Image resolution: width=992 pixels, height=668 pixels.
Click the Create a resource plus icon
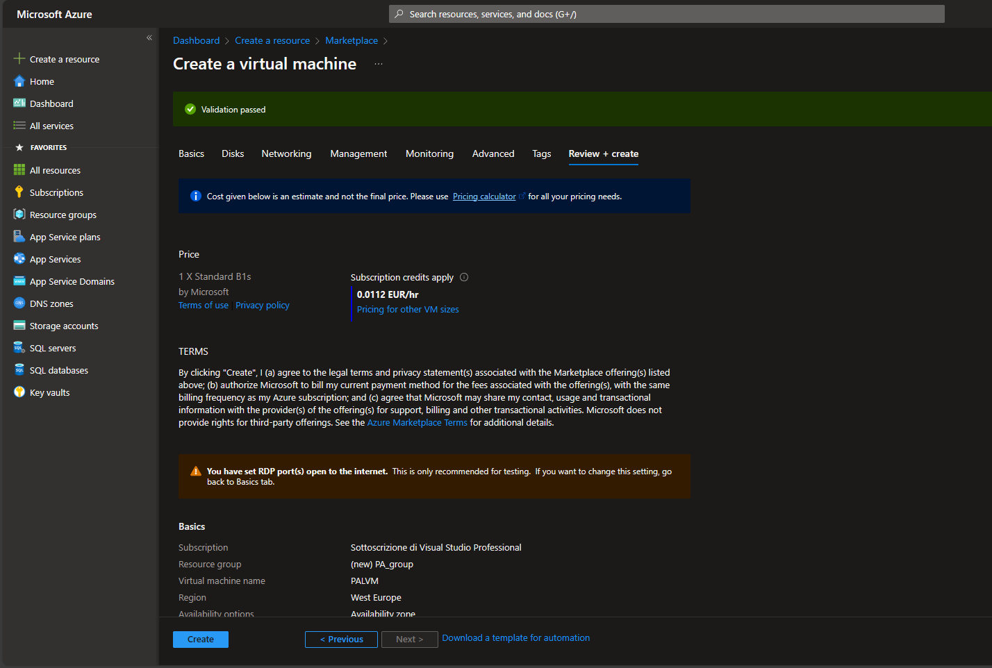[19, 59]
